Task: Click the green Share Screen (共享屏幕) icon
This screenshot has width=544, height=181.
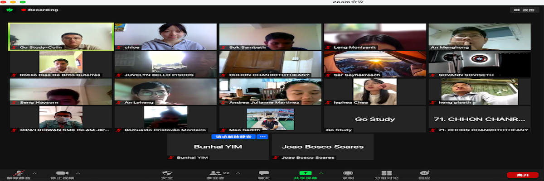Action: pyautogui.click(x=306, y=173)
